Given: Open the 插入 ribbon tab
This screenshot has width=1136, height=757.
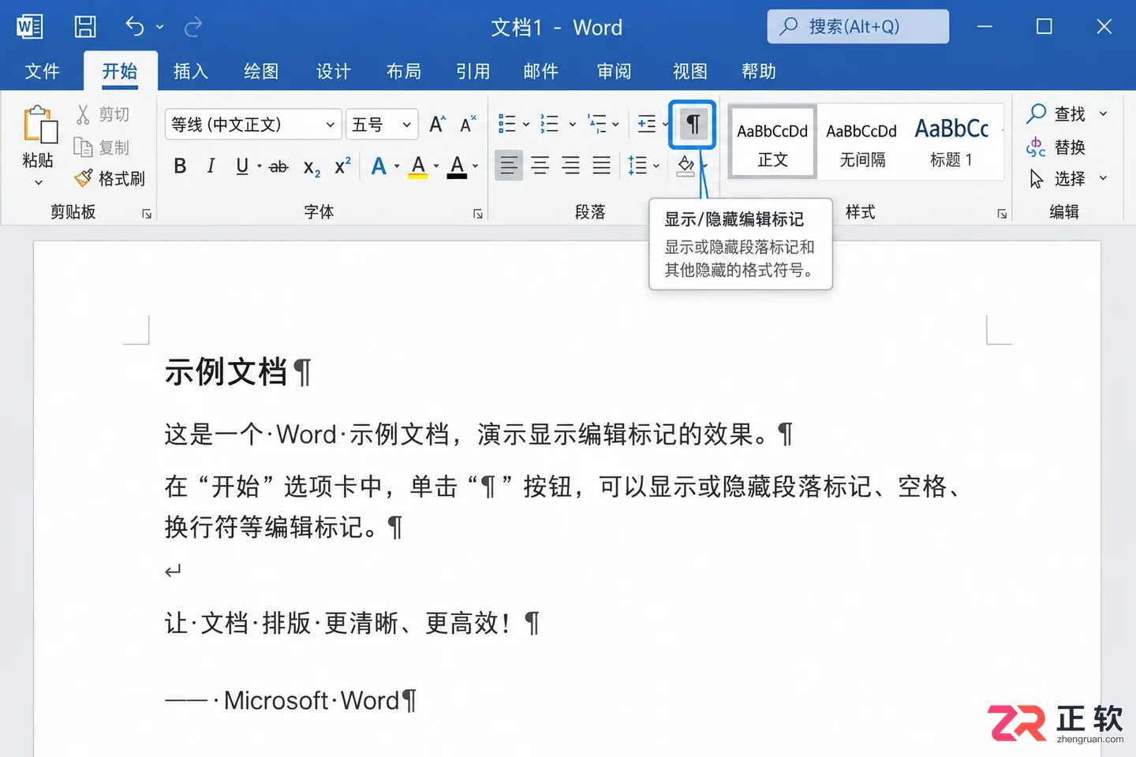Looking at the screenshot, I should 191,71.
